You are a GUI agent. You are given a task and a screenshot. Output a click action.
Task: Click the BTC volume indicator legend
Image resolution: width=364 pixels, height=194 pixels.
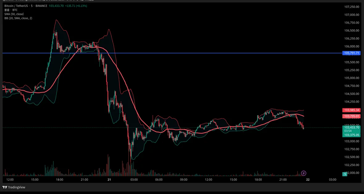click(x=11, y=10)
